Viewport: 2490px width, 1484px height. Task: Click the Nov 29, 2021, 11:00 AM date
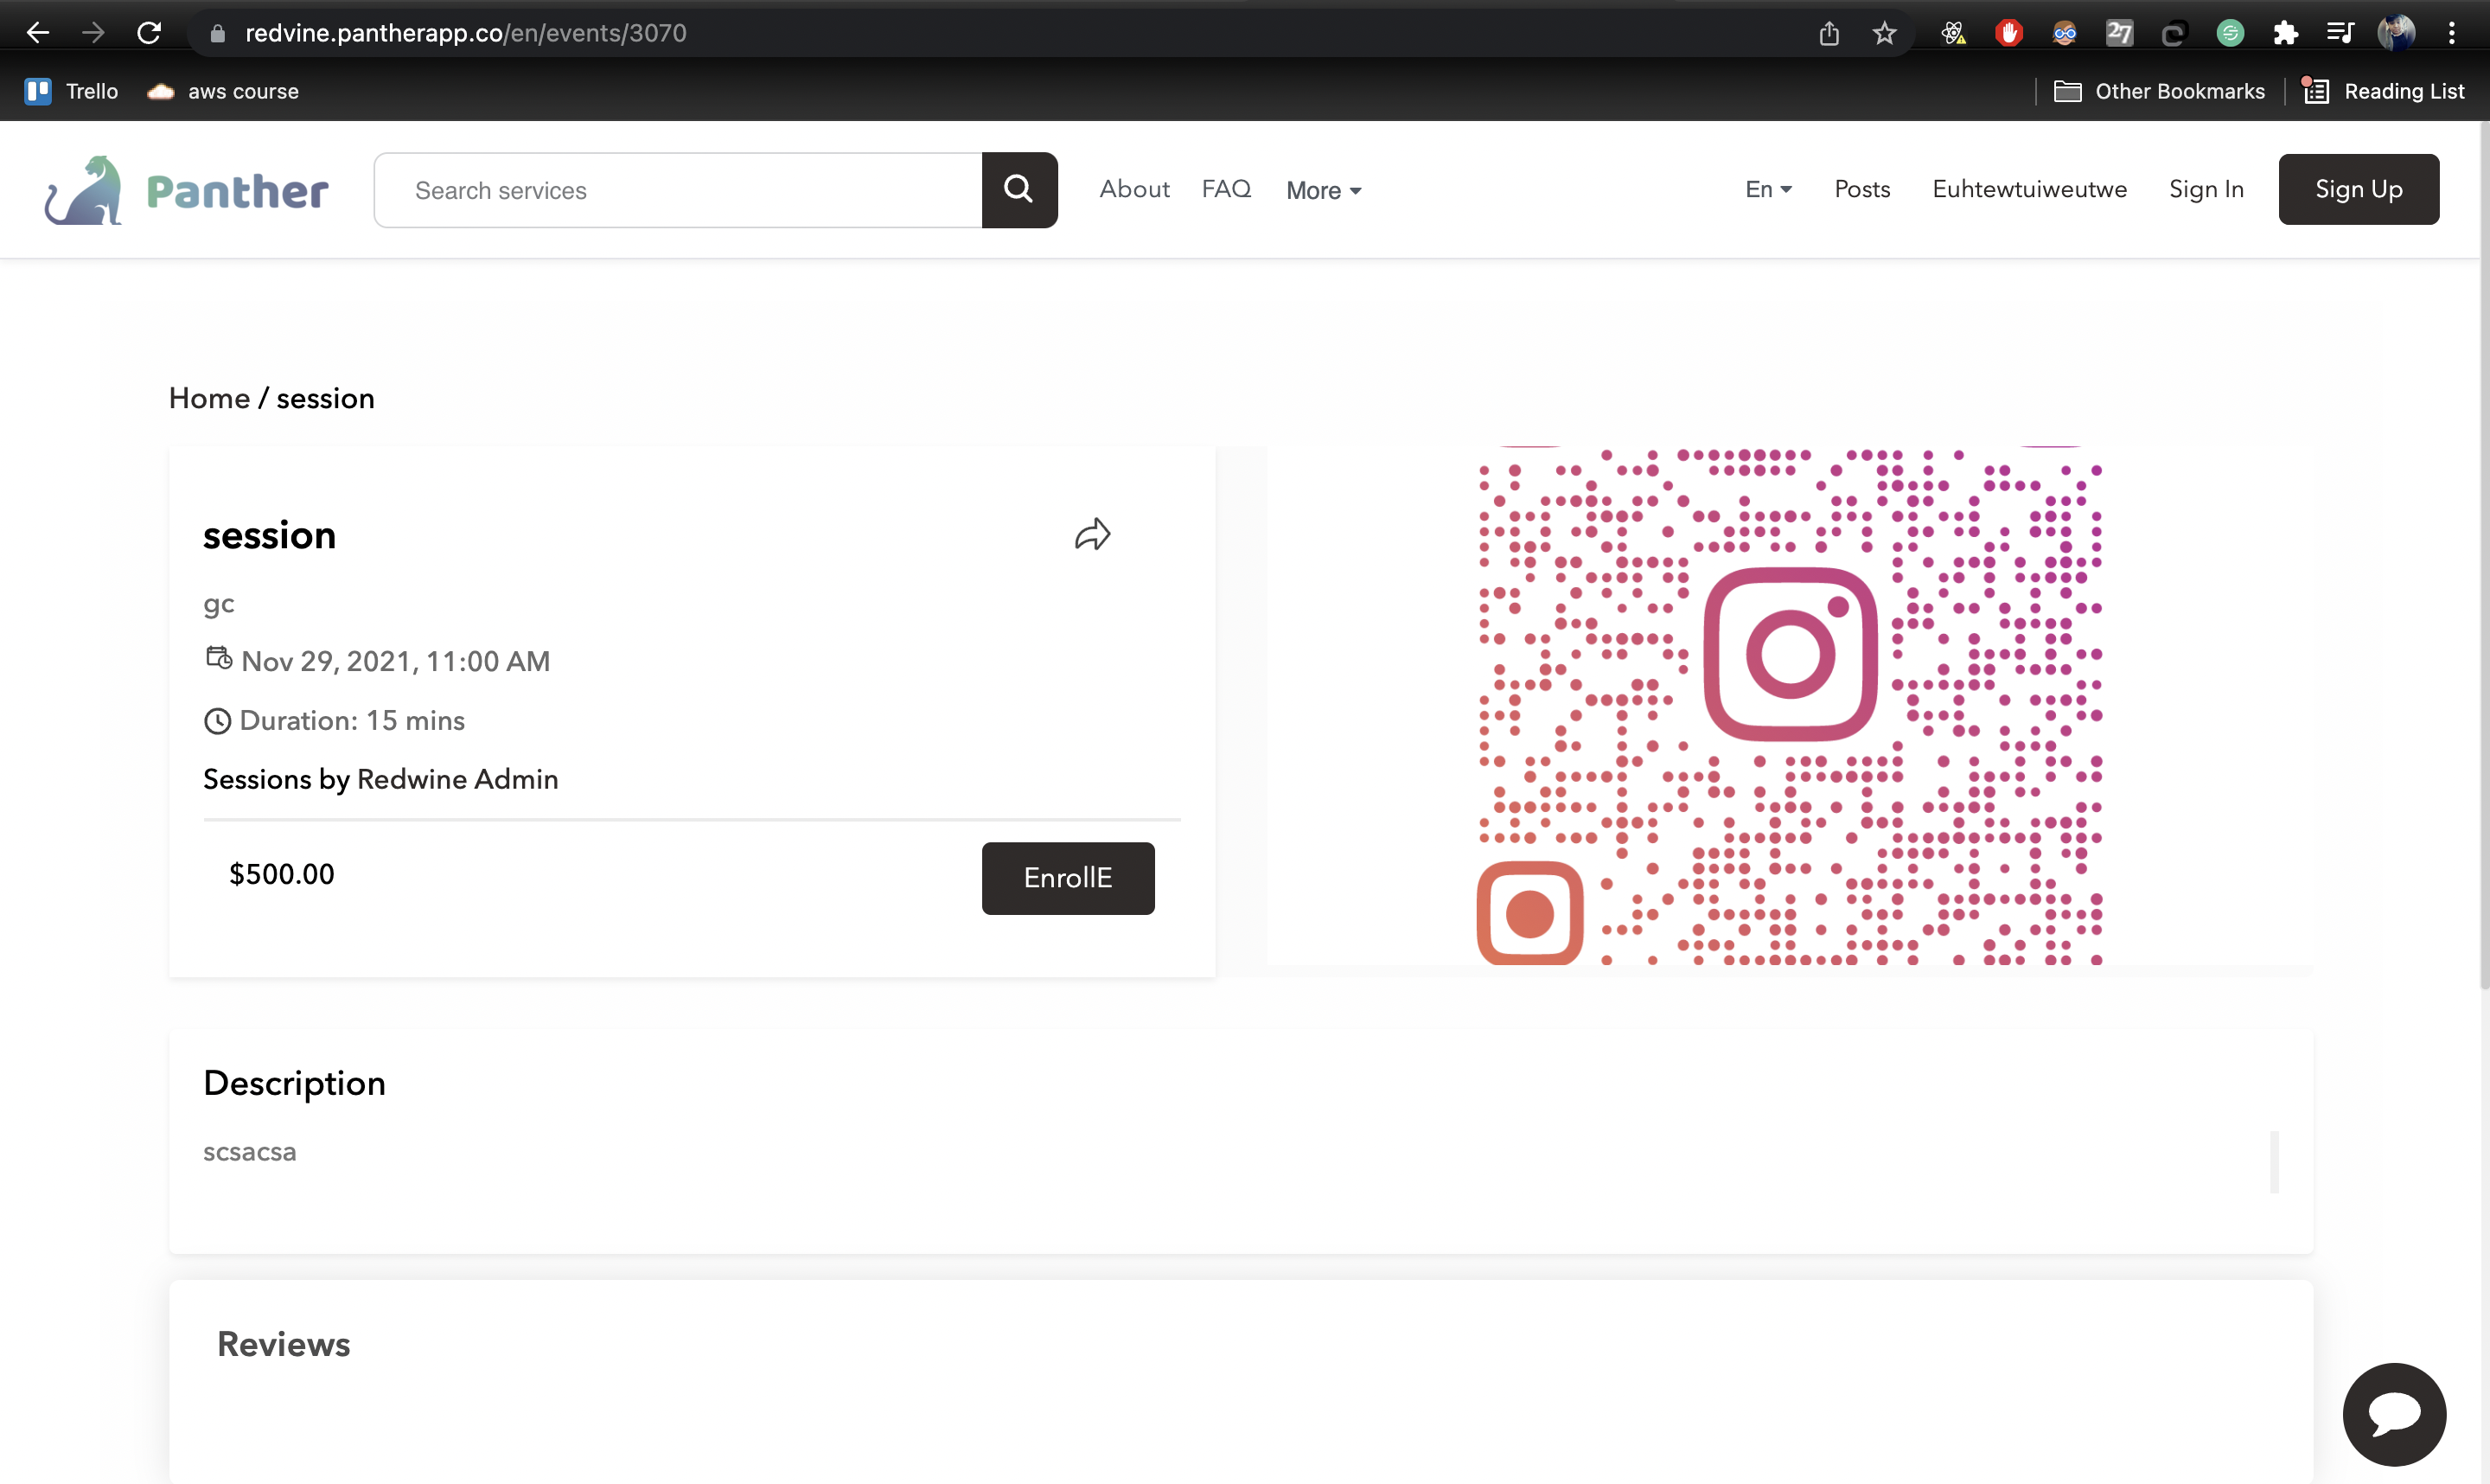(396, 661)
